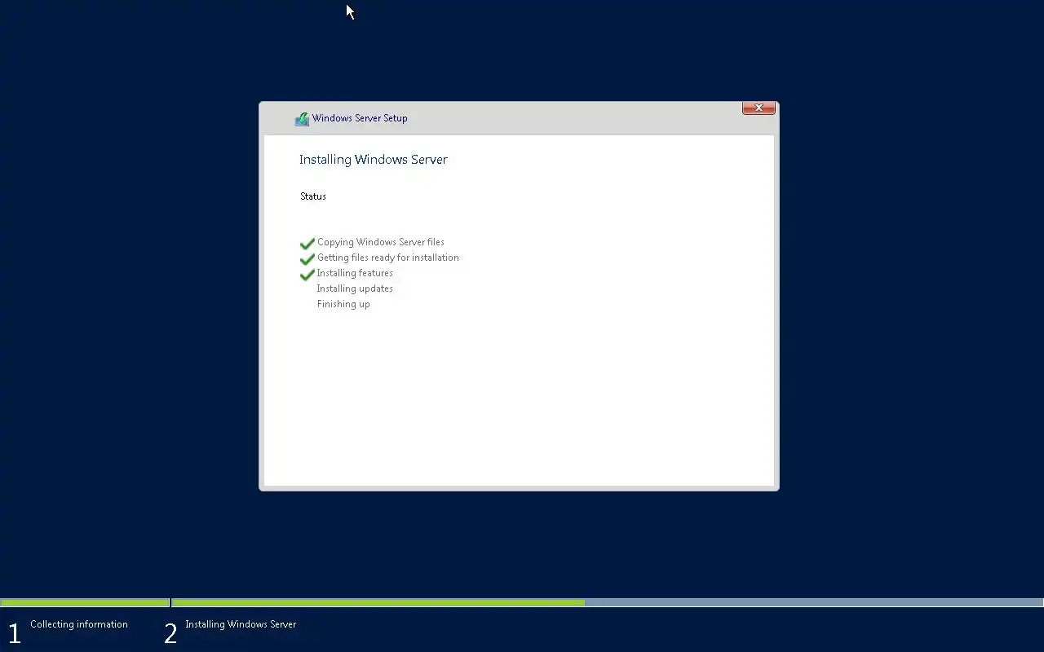The image size is (1044, 652).
Task: Click the bottom Installing Windows Server progress bar
Action: coord(608,603)
